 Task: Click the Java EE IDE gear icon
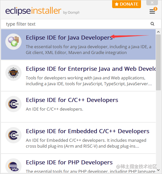(x=13, y=73)
